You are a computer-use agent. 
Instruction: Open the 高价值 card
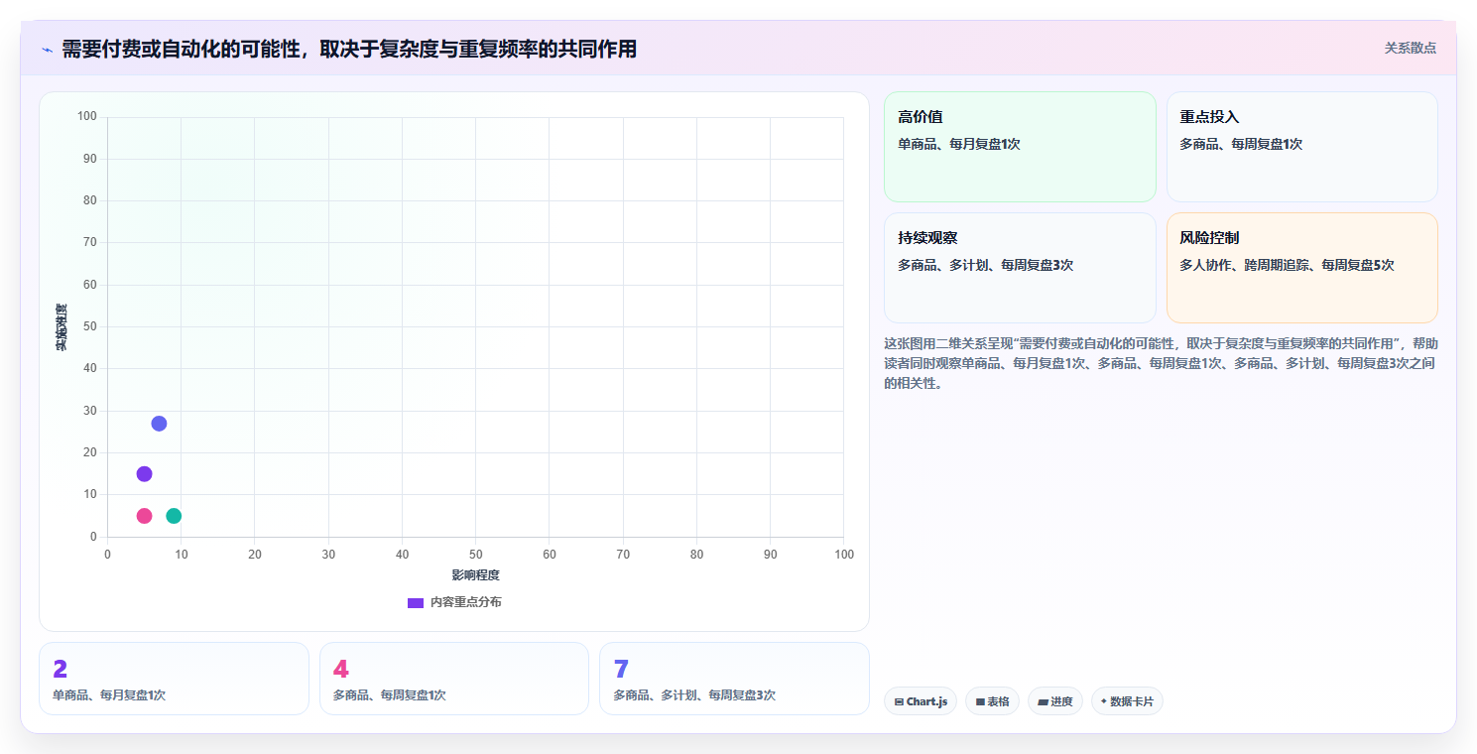pyautogui.click(x=1020, y=147)
